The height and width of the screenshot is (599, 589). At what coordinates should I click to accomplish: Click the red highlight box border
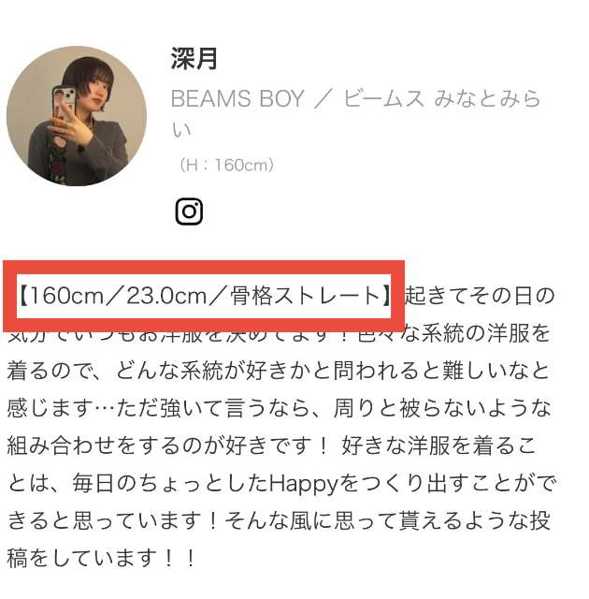[x=204, y=267]
